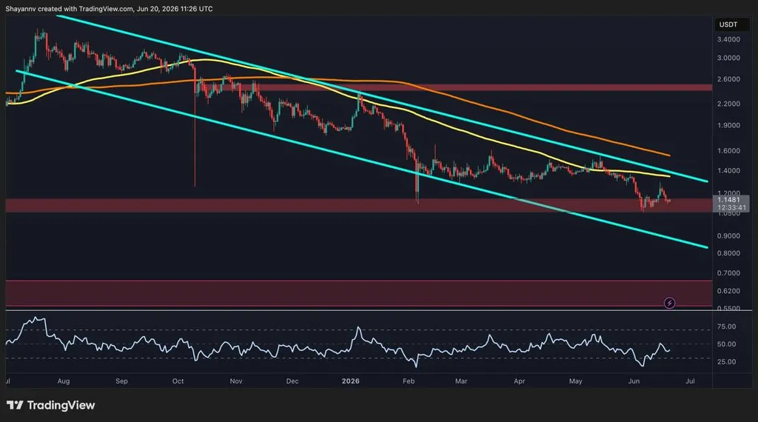The image size is (758, 422).
Task: Click the Aug label on time axis
Action: pos(64,381)
